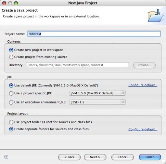The image size is (166, 164).
Task: Click the Project name text field
Action: click(94, 34)
